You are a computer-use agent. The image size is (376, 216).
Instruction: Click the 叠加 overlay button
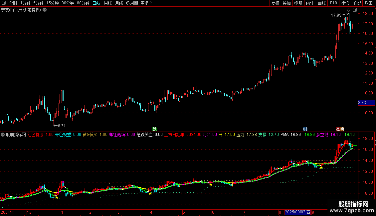tap(287, 3)
